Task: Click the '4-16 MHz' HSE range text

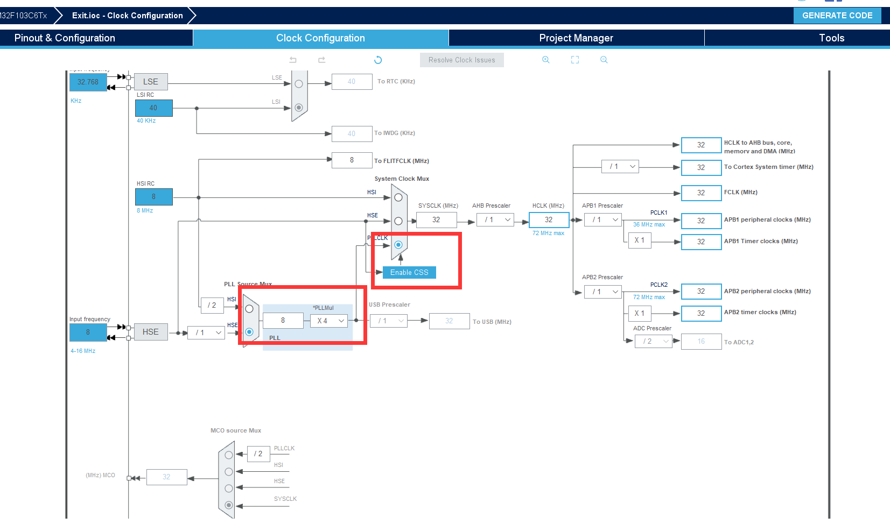Action: click(x=83, y=351)
